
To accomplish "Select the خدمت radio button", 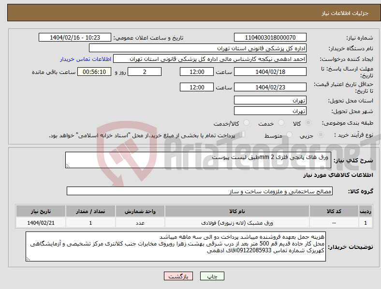I will [x=281, y=123].
